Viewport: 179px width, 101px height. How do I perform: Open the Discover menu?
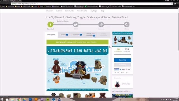[50, 11]
